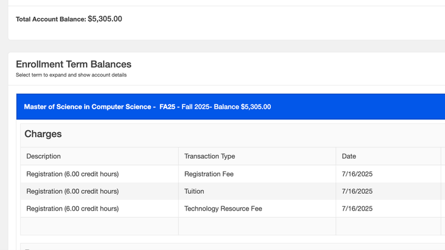Click the Total Account Balance label
Screen dimensions: 445x250
pyautogui.click(x=50, y=19)
